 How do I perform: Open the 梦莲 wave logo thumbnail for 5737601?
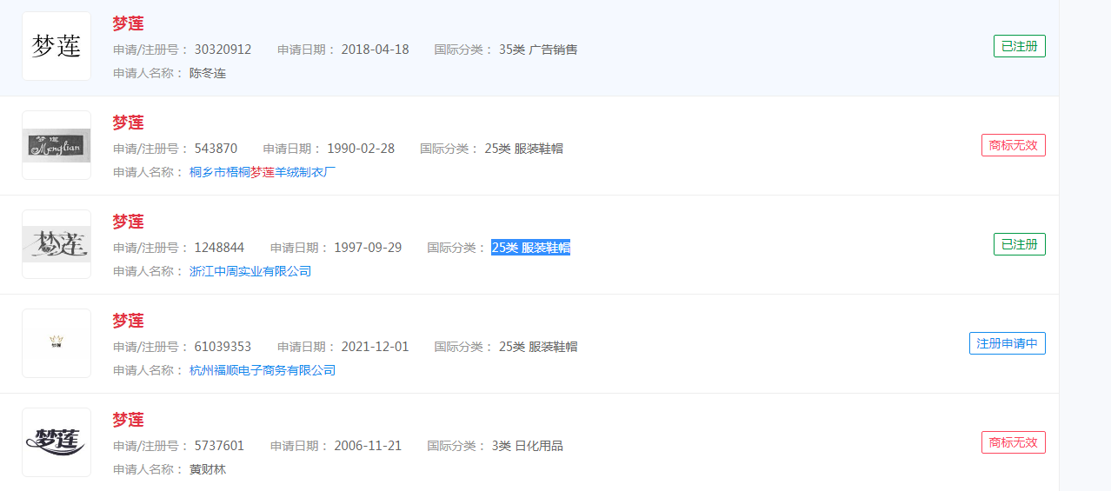[x=57, y=442]
